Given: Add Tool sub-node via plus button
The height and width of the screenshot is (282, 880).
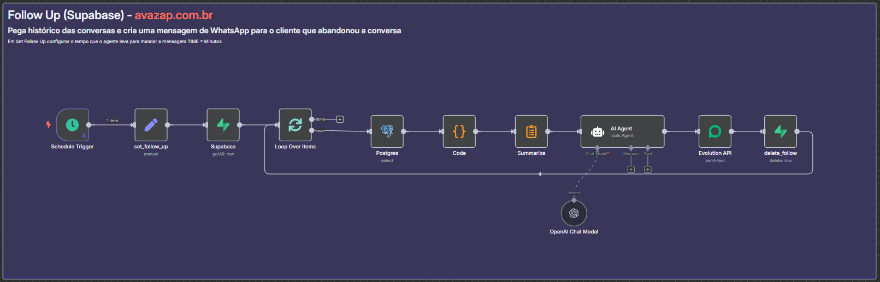Looking at the screenshot, I should click(647, 170).
